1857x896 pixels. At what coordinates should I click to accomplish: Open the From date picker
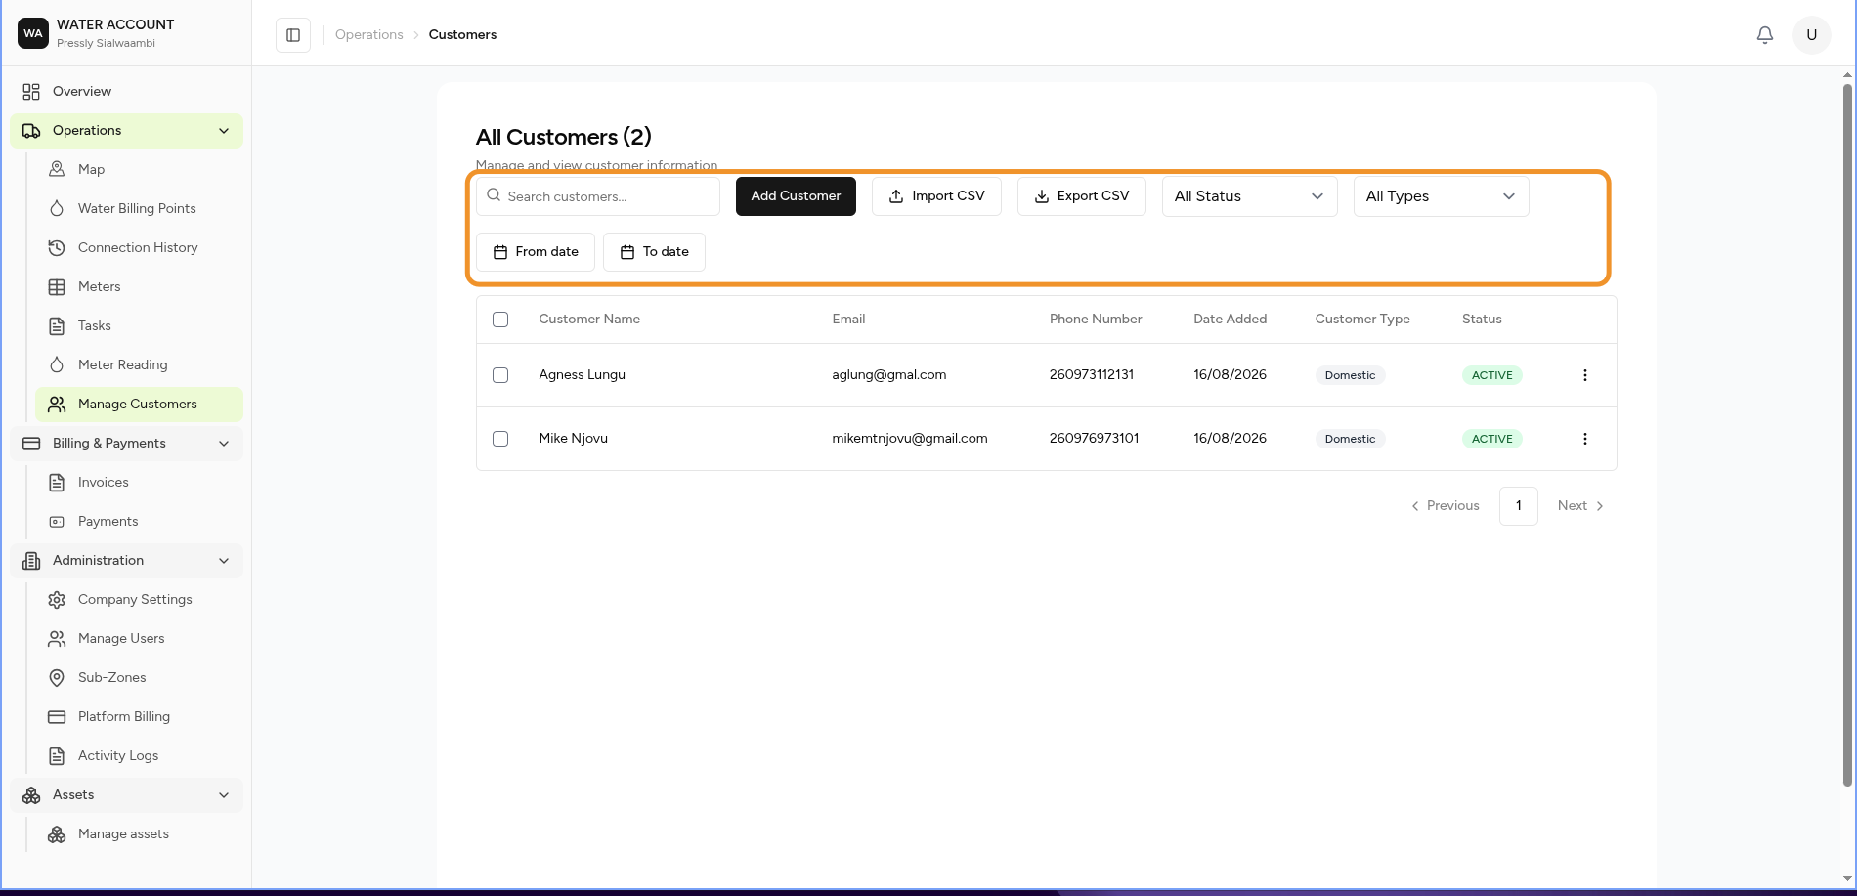536,252
